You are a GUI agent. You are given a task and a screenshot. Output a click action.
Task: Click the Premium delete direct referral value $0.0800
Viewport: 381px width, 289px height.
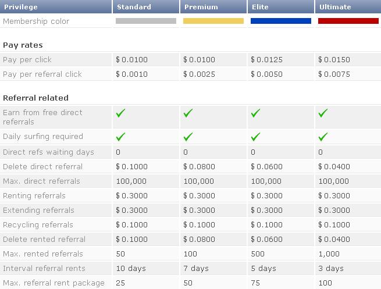[x=200, y=167]
